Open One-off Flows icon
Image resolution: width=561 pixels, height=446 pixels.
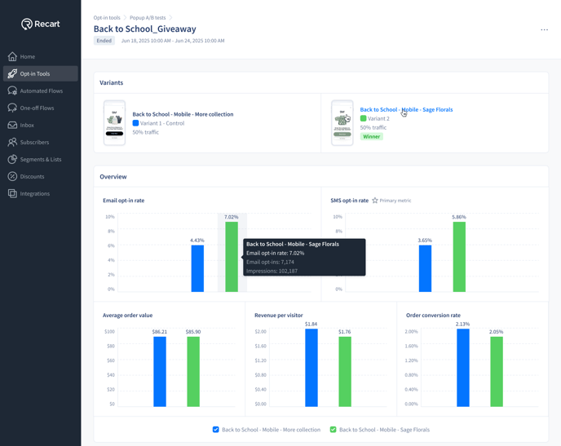tap(12, 108)
